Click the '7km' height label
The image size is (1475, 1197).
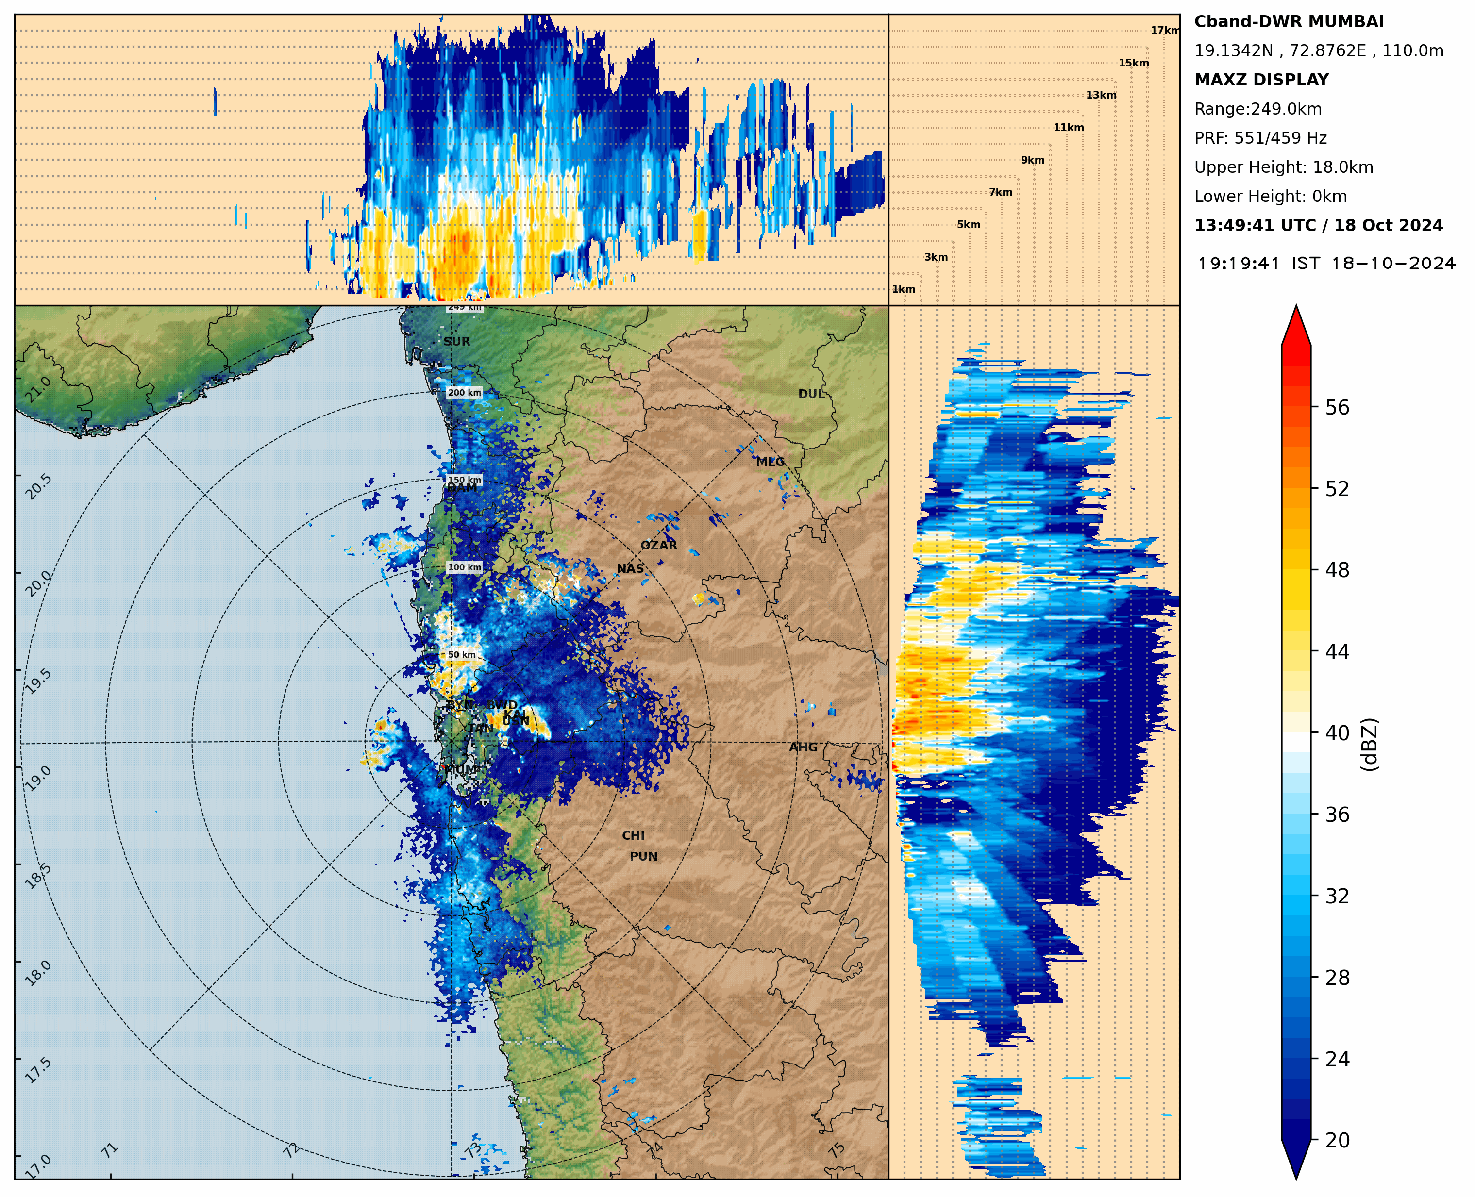click(x=1000, y=192)
